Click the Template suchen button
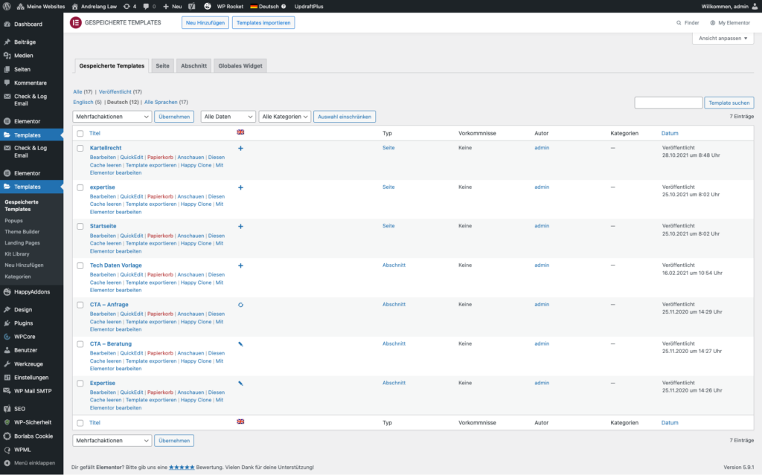 point(729,103)
